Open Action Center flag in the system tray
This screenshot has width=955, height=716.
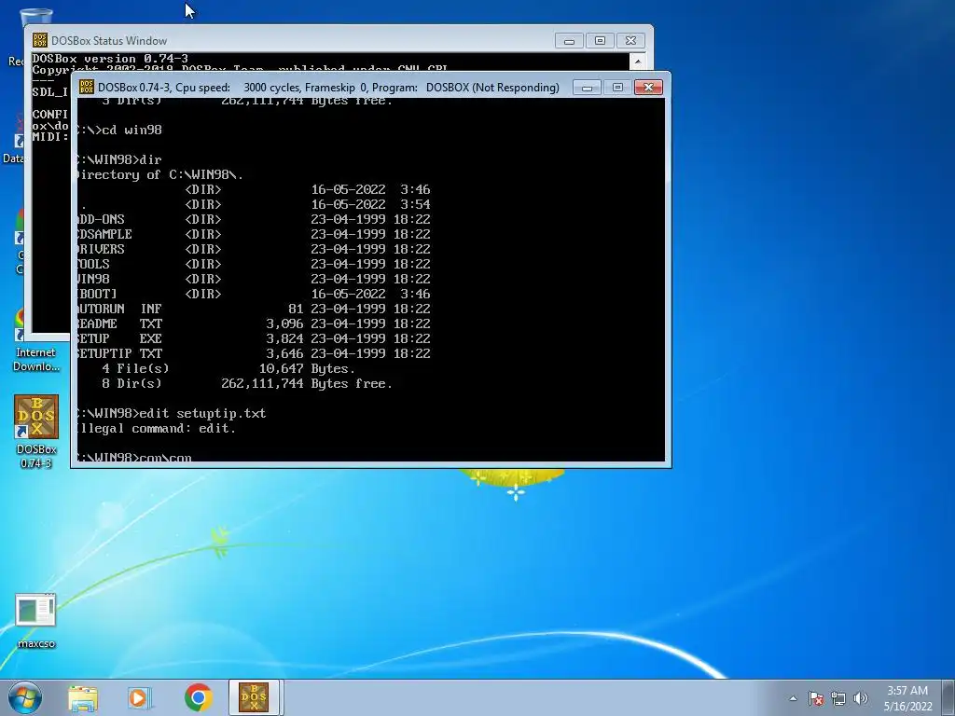pyautogui.click(x=816, y=698)
